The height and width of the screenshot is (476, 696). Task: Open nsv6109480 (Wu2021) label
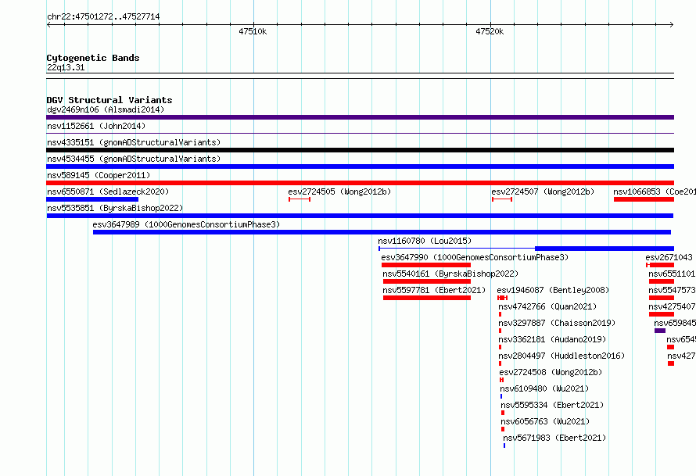pyautogui.click(x=544, y=388)
